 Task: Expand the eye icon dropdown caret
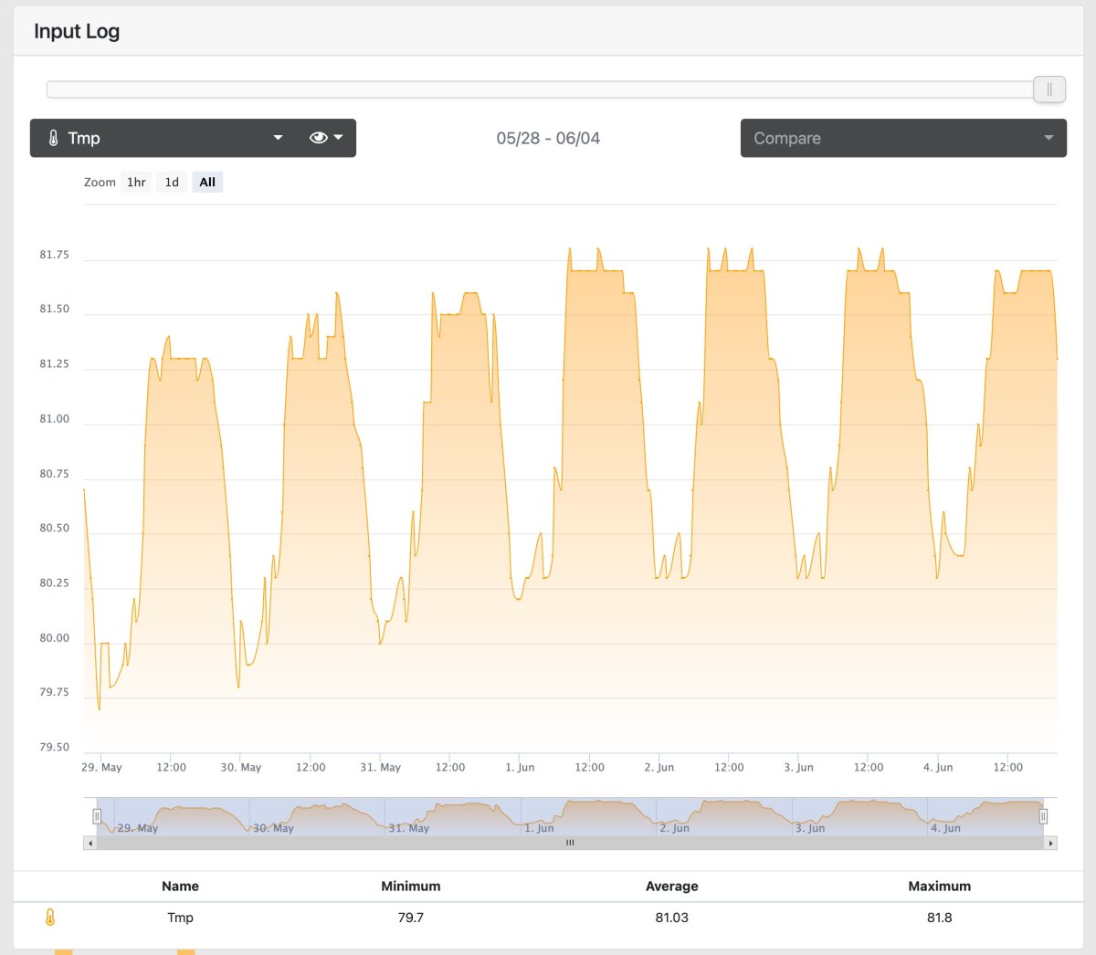(339, 138)
